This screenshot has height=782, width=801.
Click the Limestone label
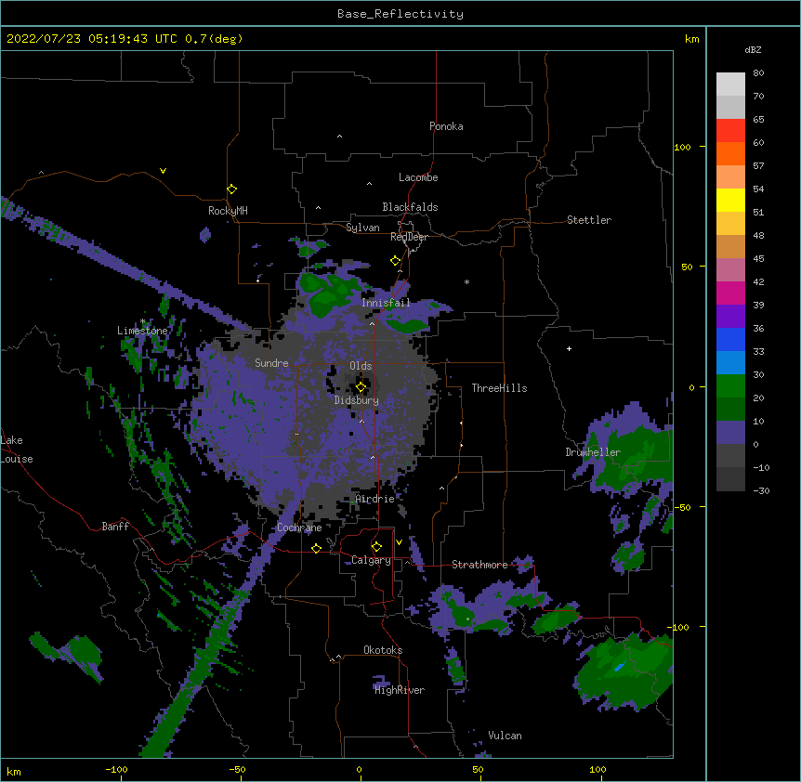(142, 331)
